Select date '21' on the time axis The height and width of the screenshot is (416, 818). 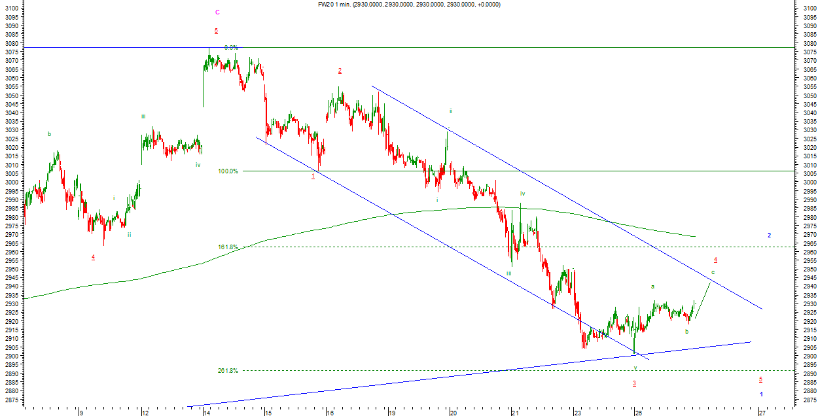(515, 413)
